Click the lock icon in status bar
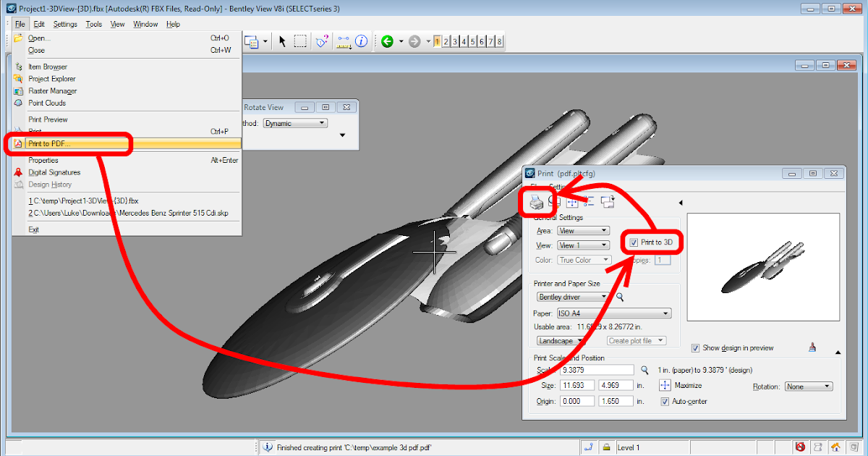The image size is (868, 456). [607, 447]
